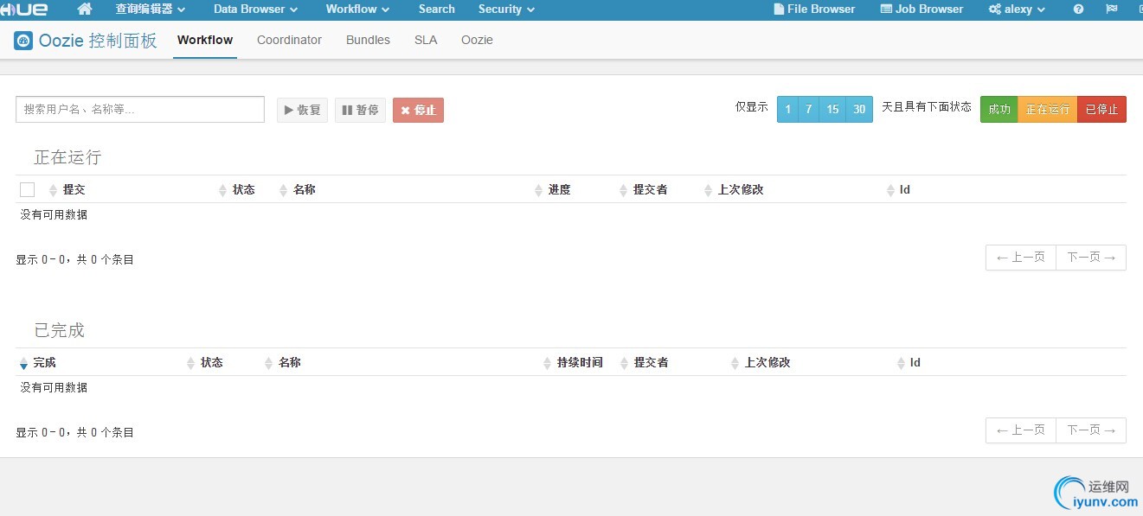1143x516 pixels.
Task: Expand the Workflow dropdown in top bar
Action: [357, 10]
